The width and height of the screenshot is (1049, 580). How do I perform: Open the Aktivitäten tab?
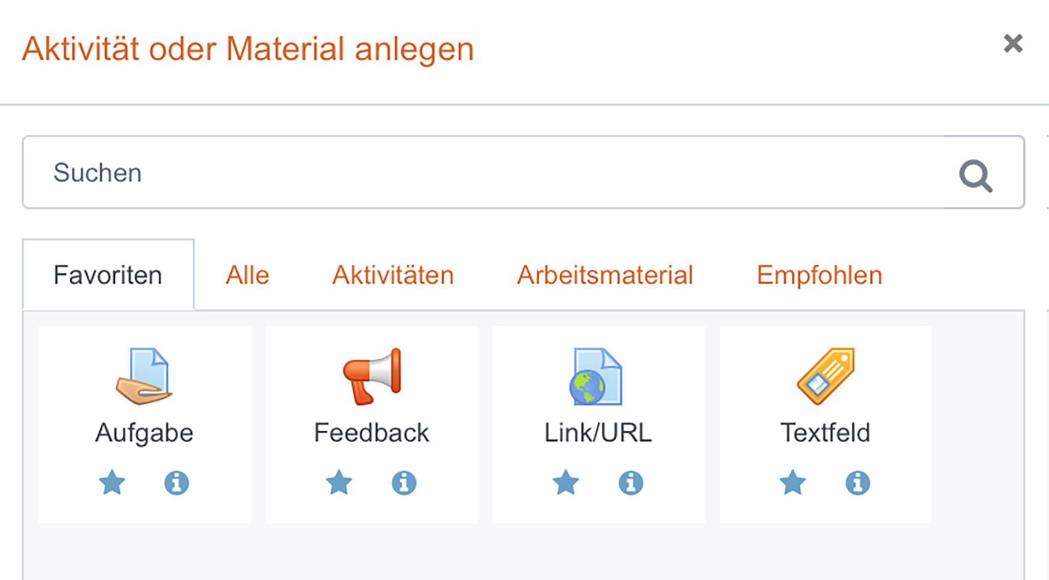(x=393, y=276)
